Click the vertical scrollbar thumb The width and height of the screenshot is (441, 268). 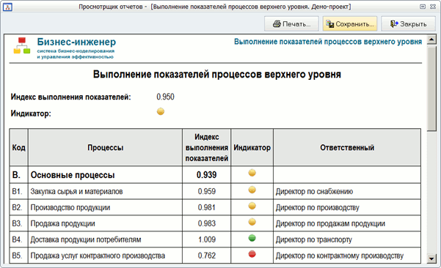(431, 89)
